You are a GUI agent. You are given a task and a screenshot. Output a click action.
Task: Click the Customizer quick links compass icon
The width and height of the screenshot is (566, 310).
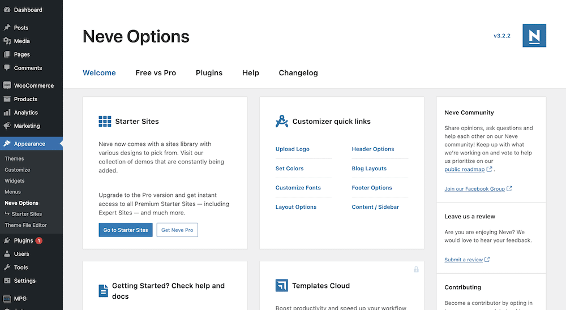pyautogui.click(x=282, y=121)
